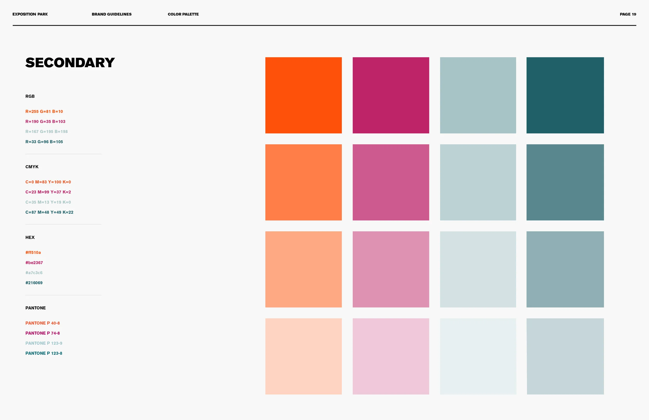Click RGB value R=255 G=81 B=10

click(x=44, y=112)
